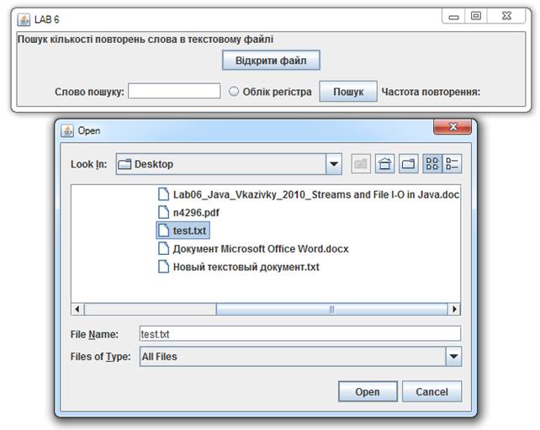Switch to List view icon
The height and width of the screenshot is (430, 540).
[x=432, y=163]
